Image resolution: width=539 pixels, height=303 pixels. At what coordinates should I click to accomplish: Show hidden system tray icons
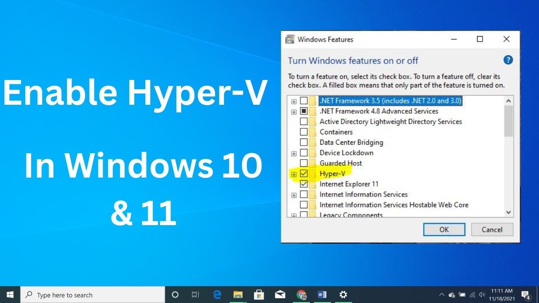click(x=441, y=295)
